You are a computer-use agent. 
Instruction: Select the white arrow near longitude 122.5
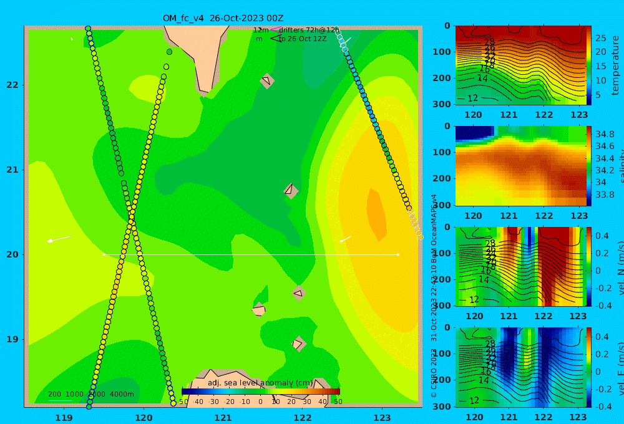(346, 239)
